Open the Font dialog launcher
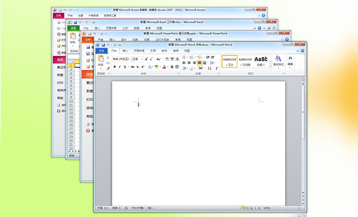This screenshot has height=217, width=358. pyautogui.click(x=178, y=74)
